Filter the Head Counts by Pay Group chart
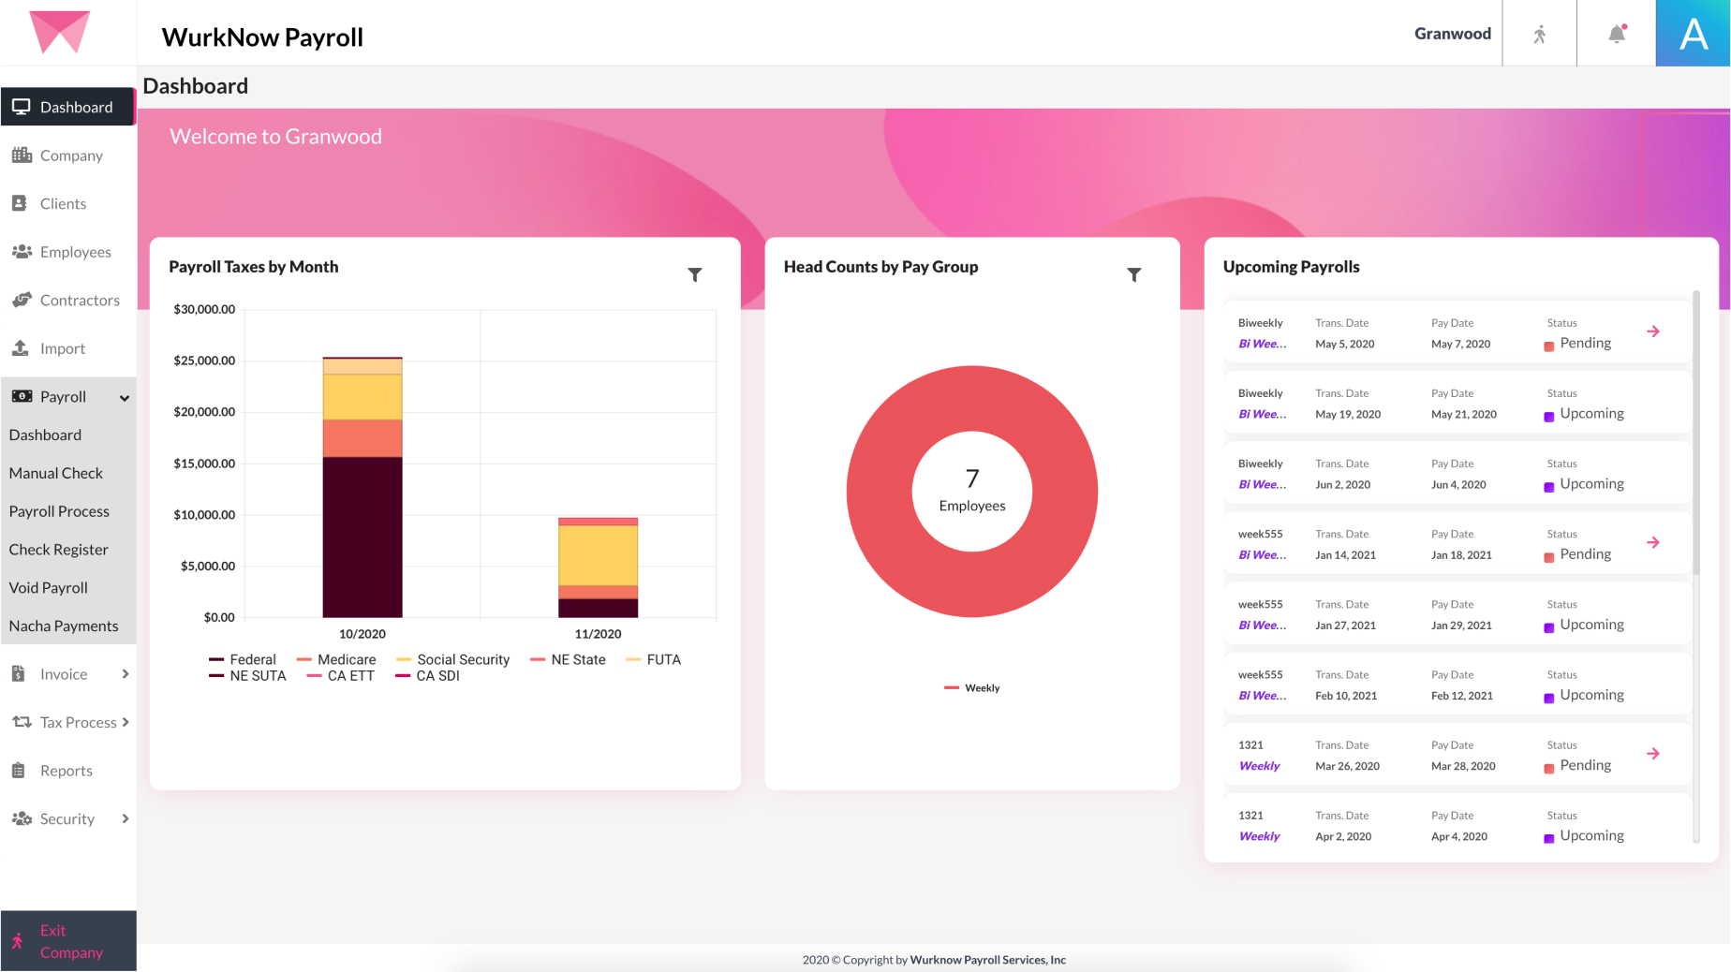1731x972 pixels. point(1134,274)
